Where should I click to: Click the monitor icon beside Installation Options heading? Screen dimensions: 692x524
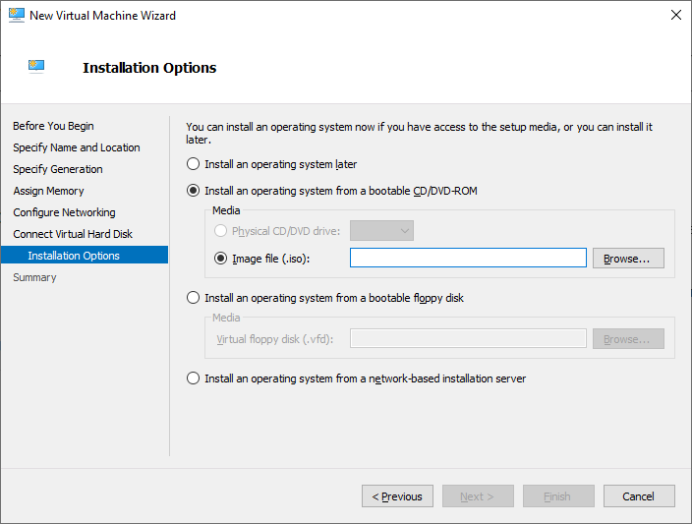(36, 67)
